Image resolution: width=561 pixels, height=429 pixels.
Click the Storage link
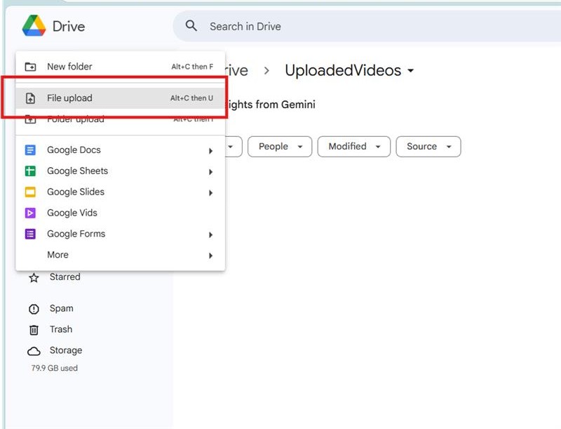[x=65, y=350]
